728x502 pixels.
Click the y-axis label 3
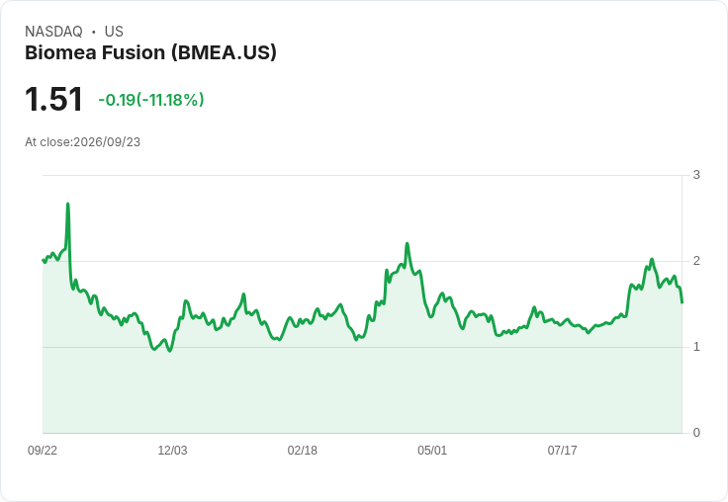tap(696, 175)
